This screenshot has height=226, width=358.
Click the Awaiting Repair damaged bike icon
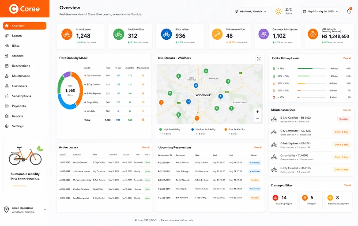[275, 198]
